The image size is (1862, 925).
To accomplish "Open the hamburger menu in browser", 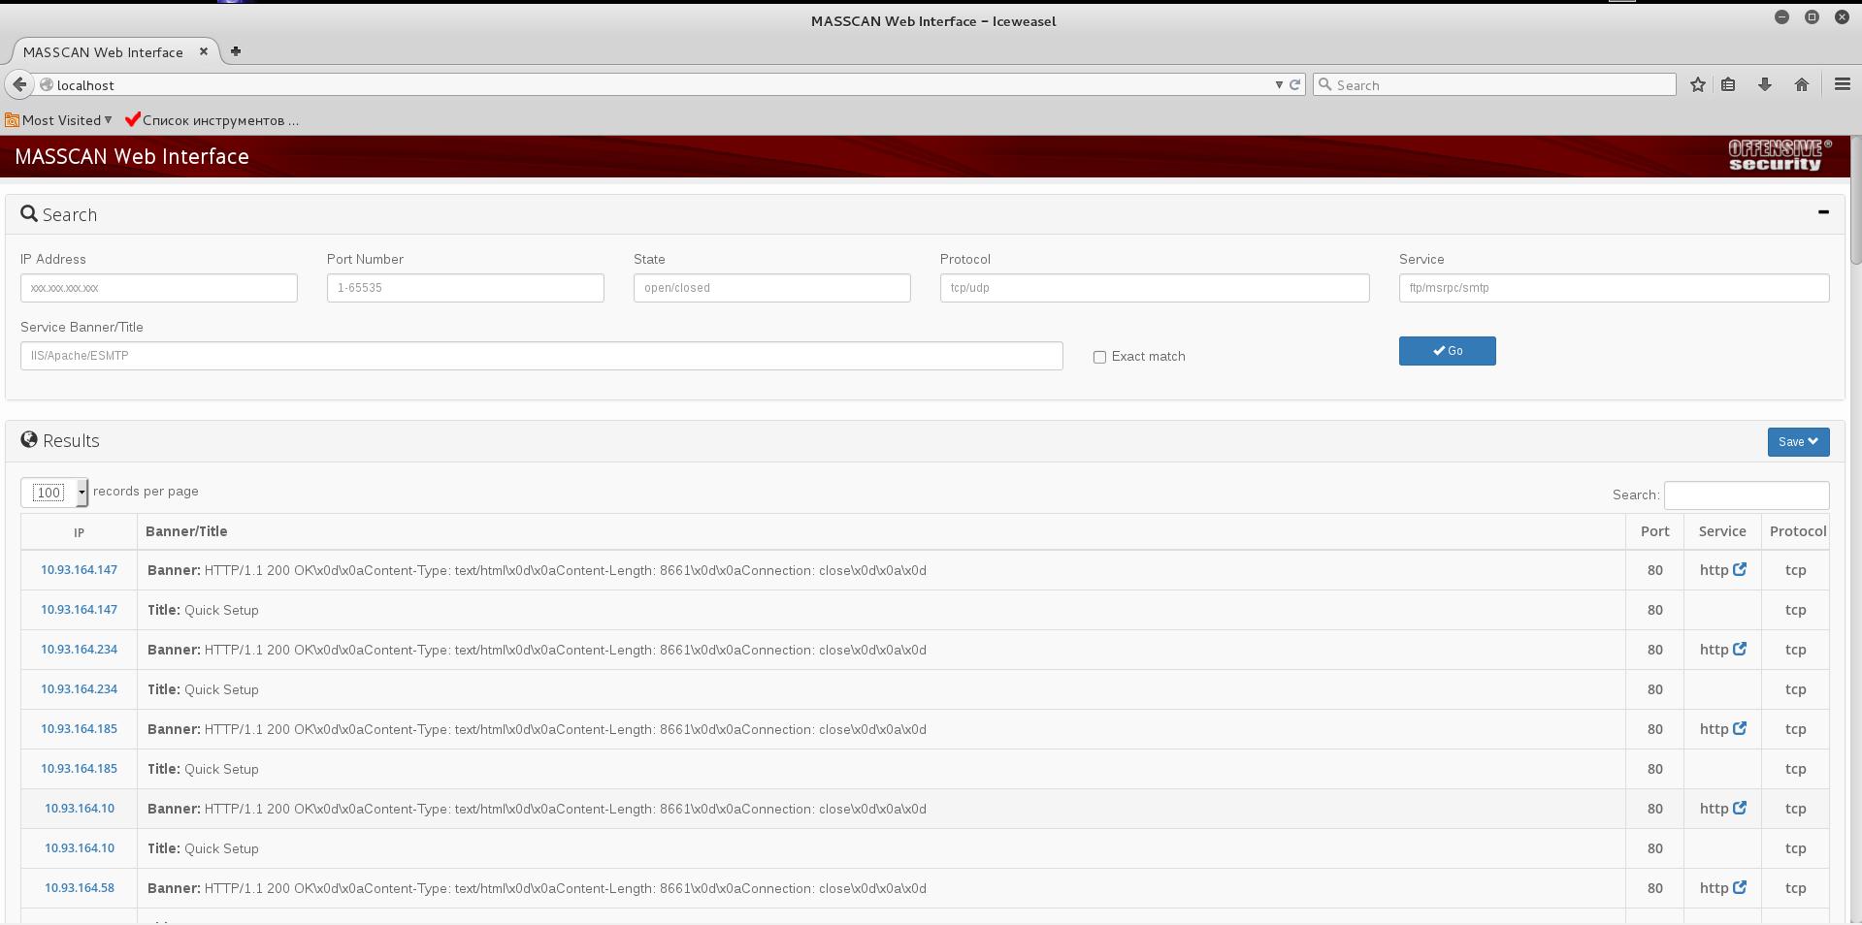I will [x=1842, y=85].
